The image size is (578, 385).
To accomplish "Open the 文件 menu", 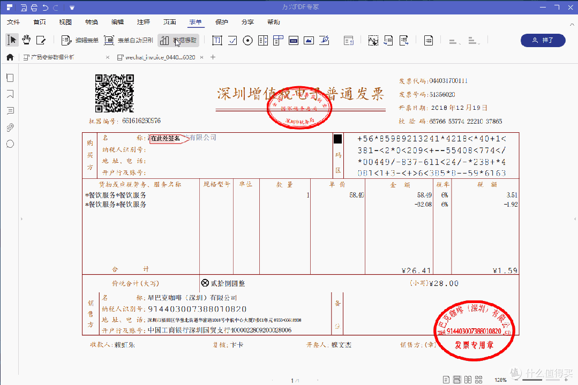I will tap(13, 22).
